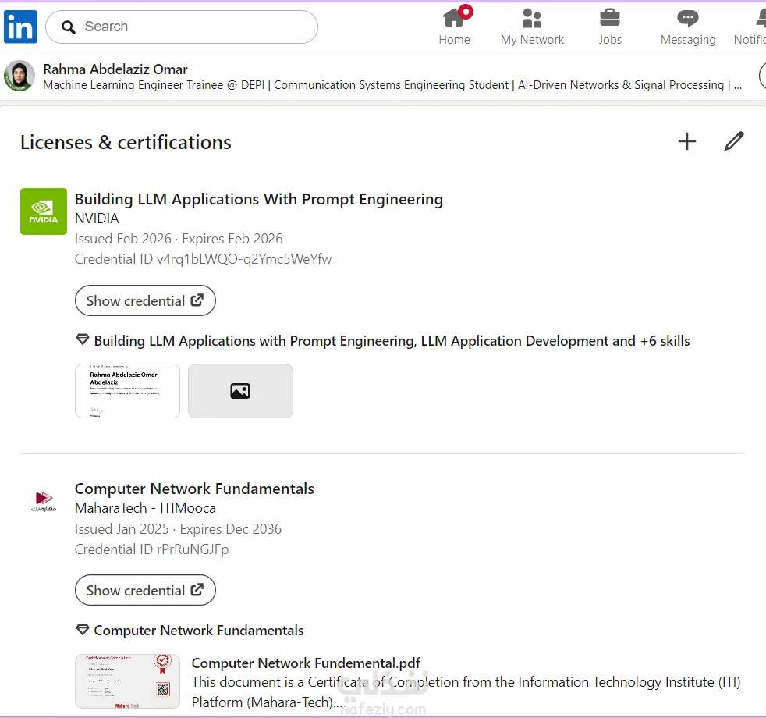This screenshot has width=766, height=718.
Task: Click Credential ID v4rq1bLWQO-q2Ymc5WeYfw text
Action: [x=204, y=259]
